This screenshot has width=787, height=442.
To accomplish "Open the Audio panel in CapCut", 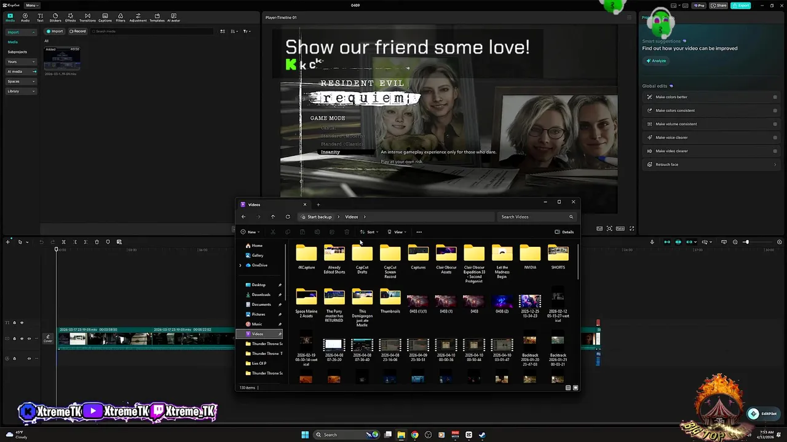I will pos(25,17).
